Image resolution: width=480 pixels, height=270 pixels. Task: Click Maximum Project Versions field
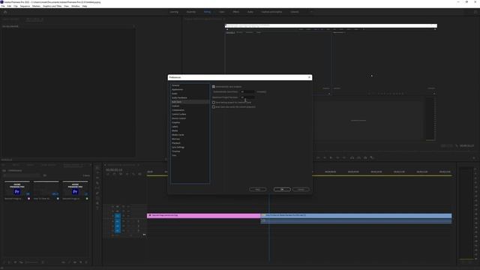click(x=247, y=97)
